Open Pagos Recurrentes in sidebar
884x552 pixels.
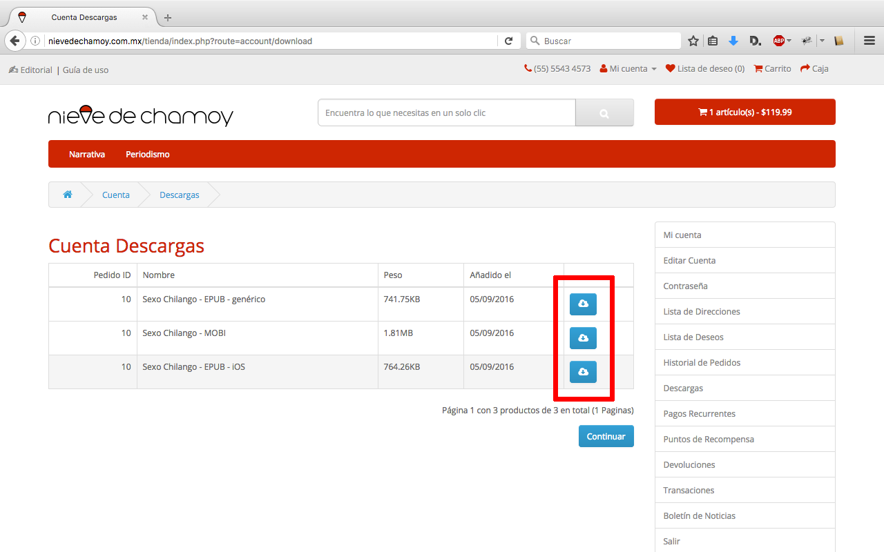[x=745, y=413]
